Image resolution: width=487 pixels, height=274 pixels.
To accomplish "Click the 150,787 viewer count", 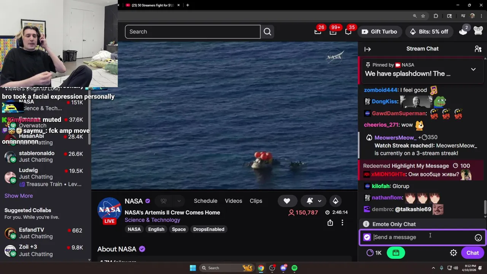I will click(303, 212).
